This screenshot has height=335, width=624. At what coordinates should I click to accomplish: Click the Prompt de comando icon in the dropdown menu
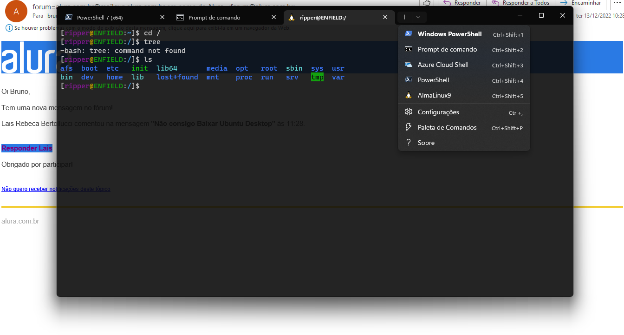(x=409, y=49)
